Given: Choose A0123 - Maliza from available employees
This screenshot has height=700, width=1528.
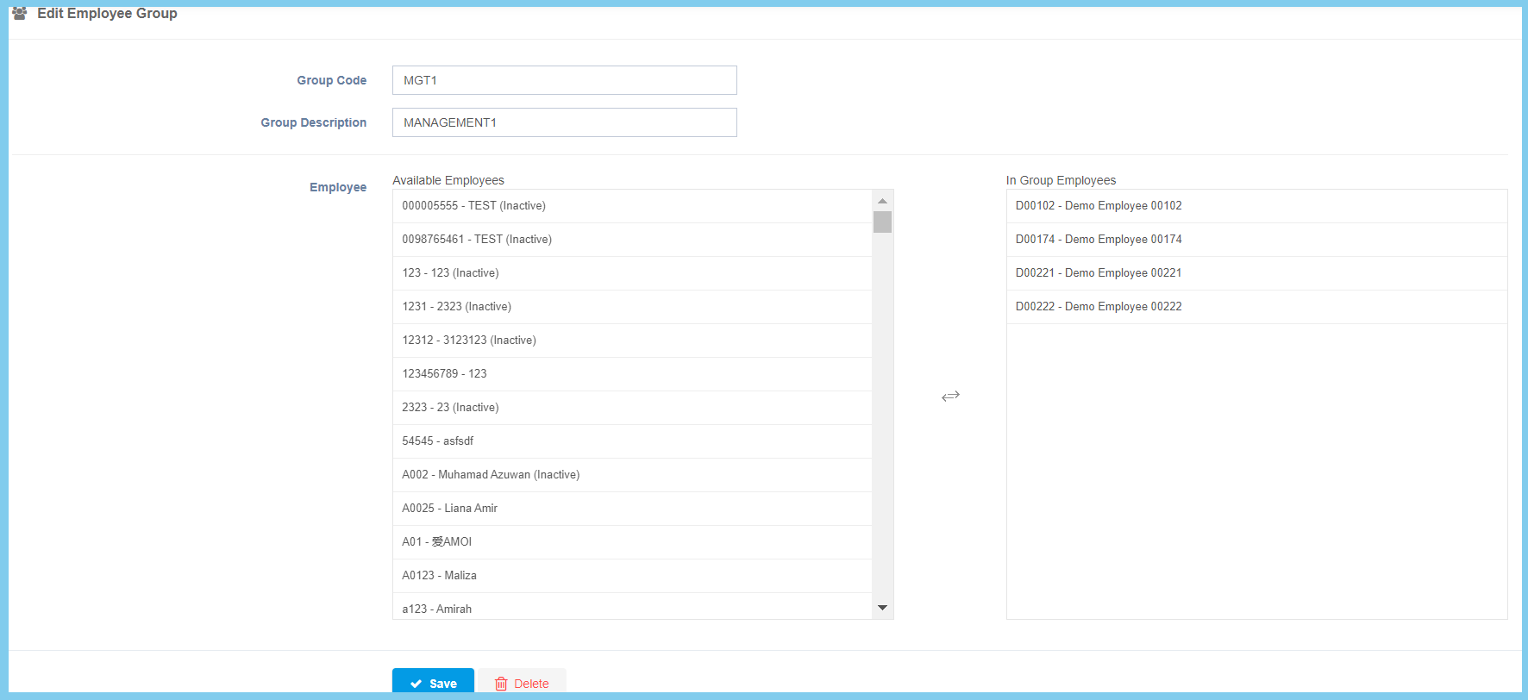Looking at the screenshot, I should point(632,576).
